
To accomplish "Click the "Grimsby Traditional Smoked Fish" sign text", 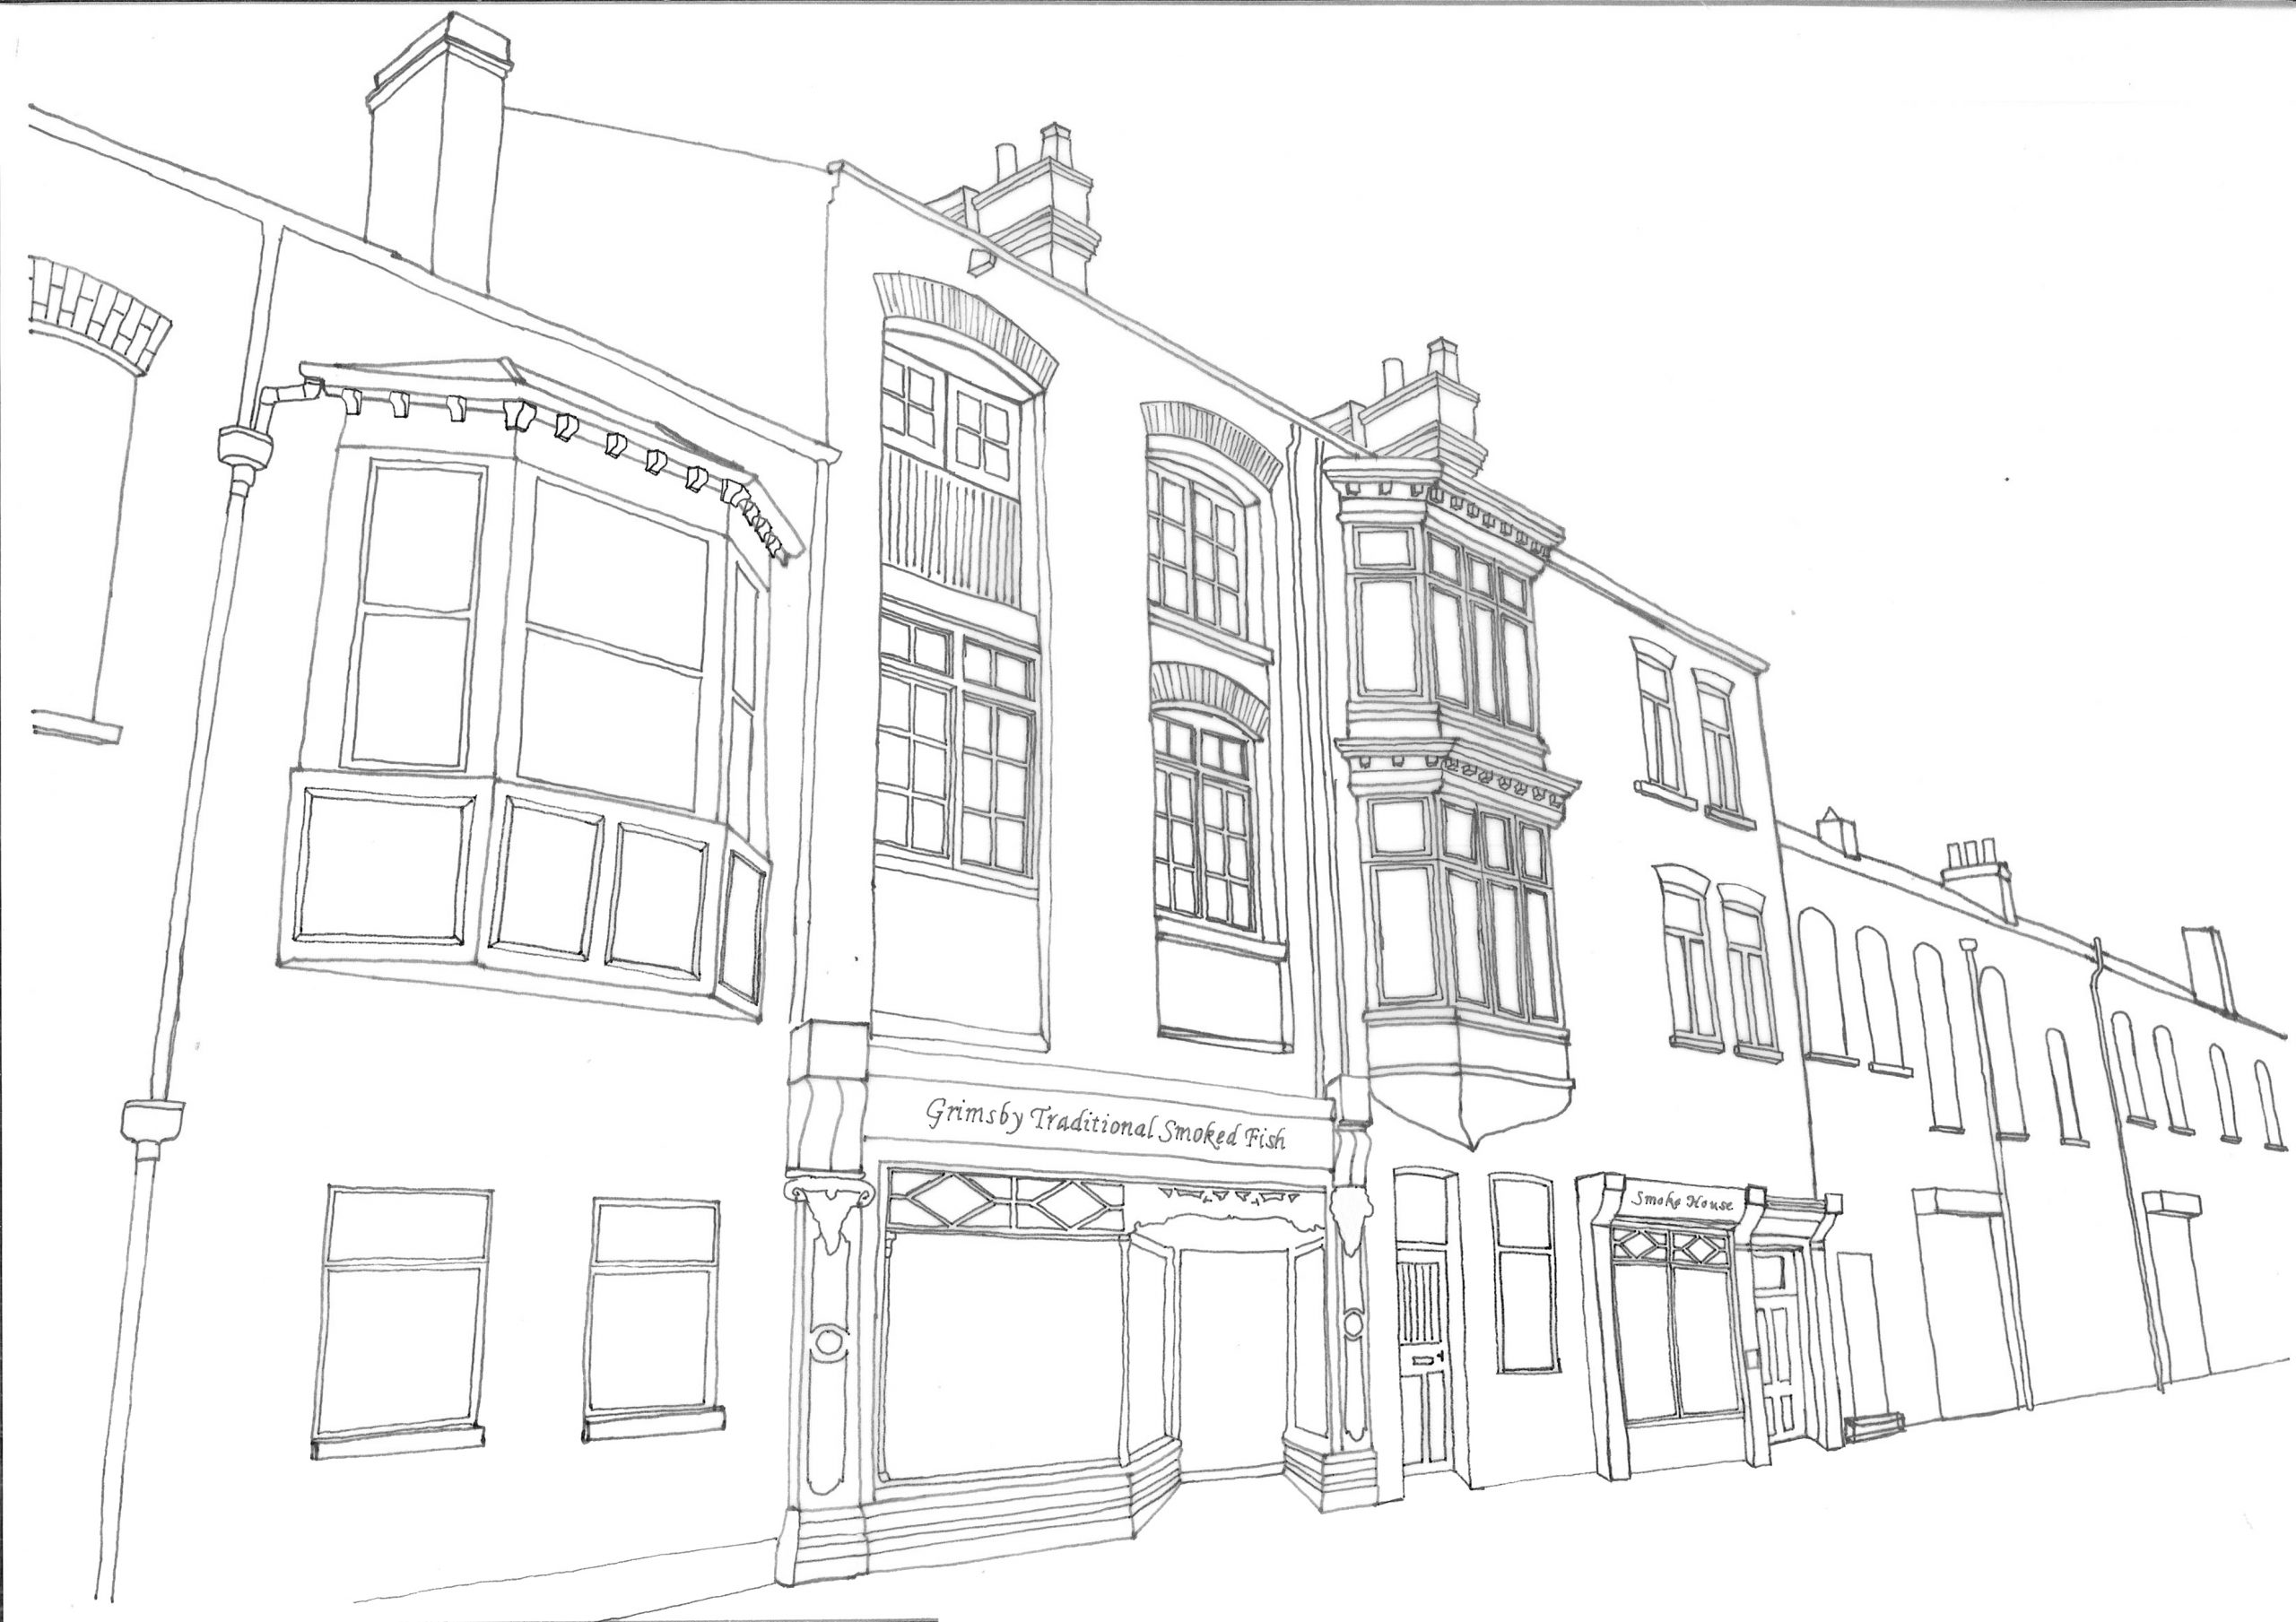I will click(x=1105, y=1125).
